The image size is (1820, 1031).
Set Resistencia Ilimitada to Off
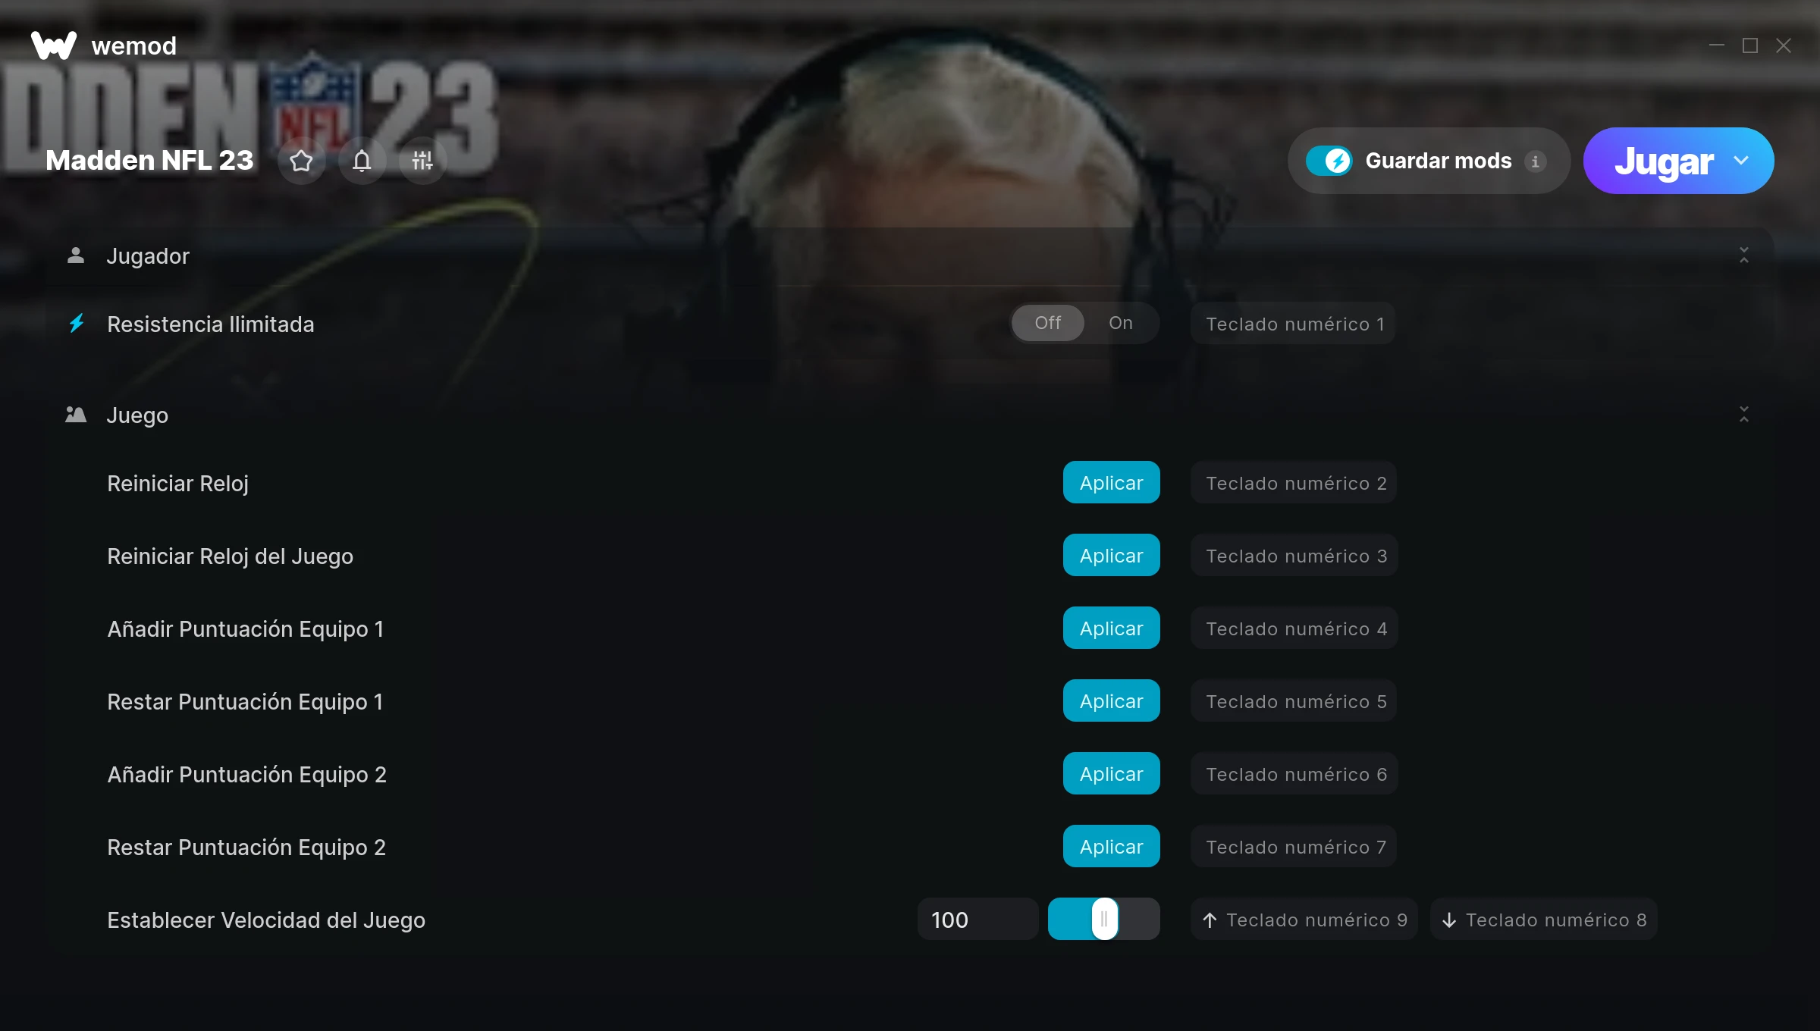(1048, 323)
